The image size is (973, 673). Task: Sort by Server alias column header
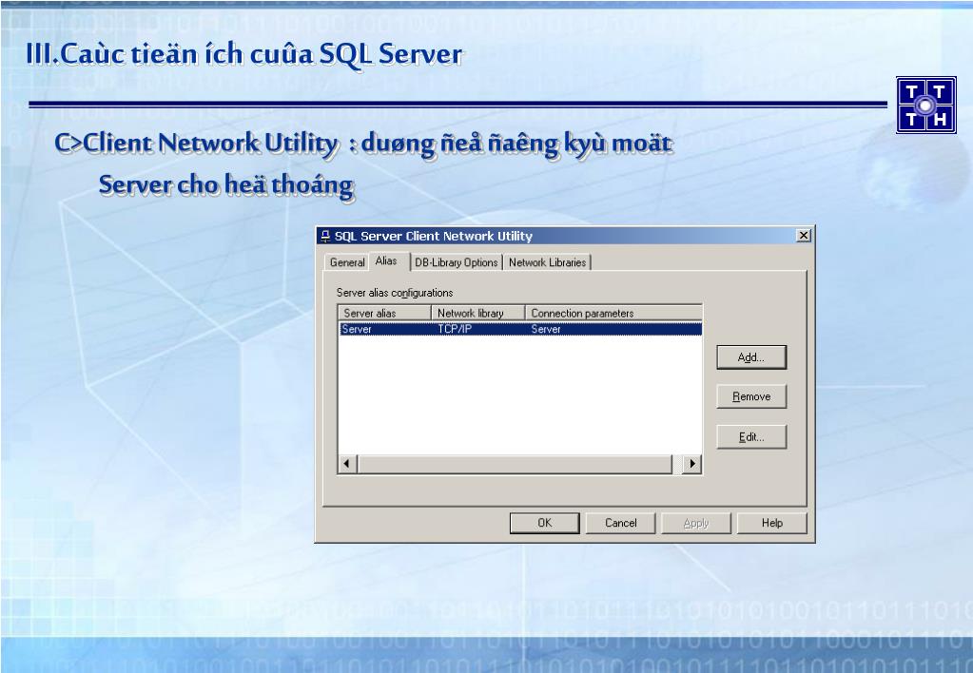coord(385,313)
